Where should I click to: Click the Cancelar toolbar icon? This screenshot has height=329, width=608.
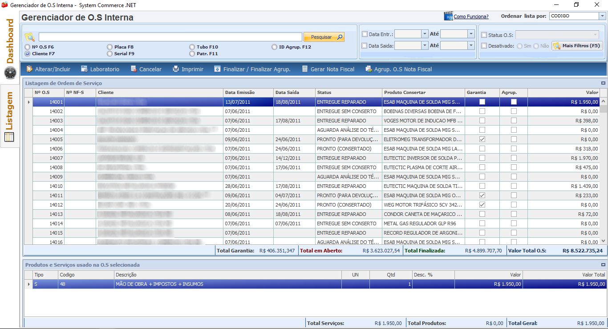point(134,69)
